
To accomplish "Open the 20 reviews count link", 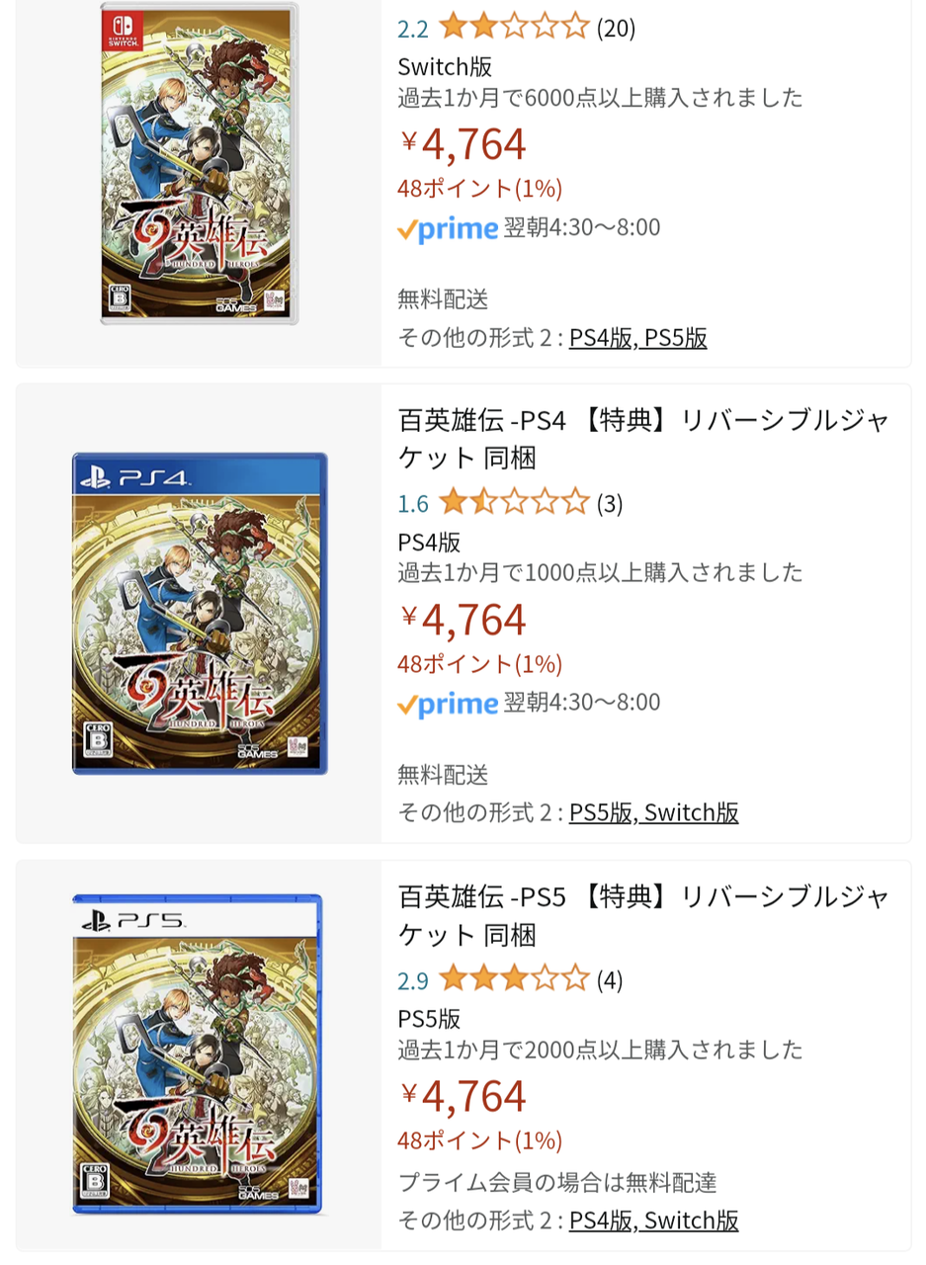I will pos(616,28).
